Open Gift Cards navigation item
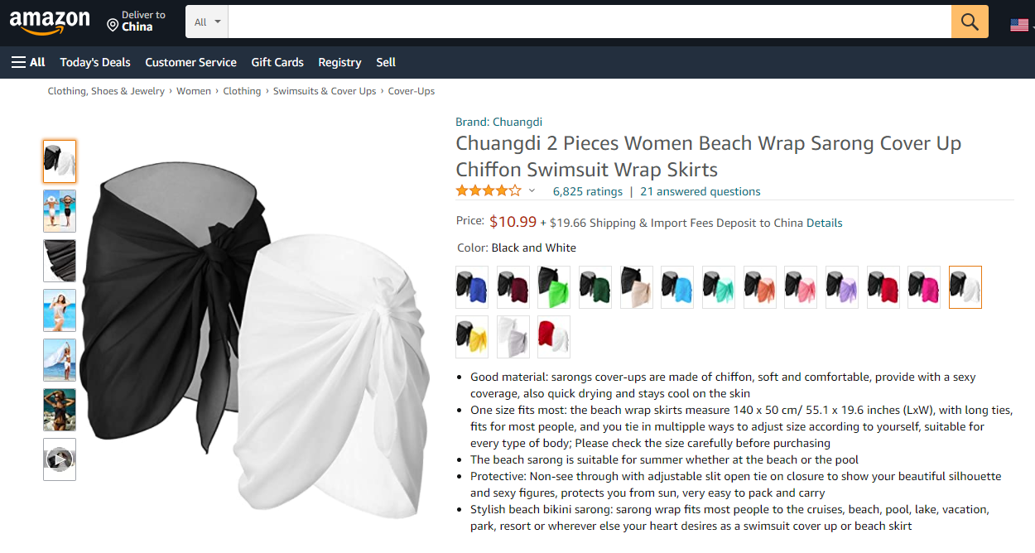The height and width of the screenshot is (553, 1035). point(277,62)
